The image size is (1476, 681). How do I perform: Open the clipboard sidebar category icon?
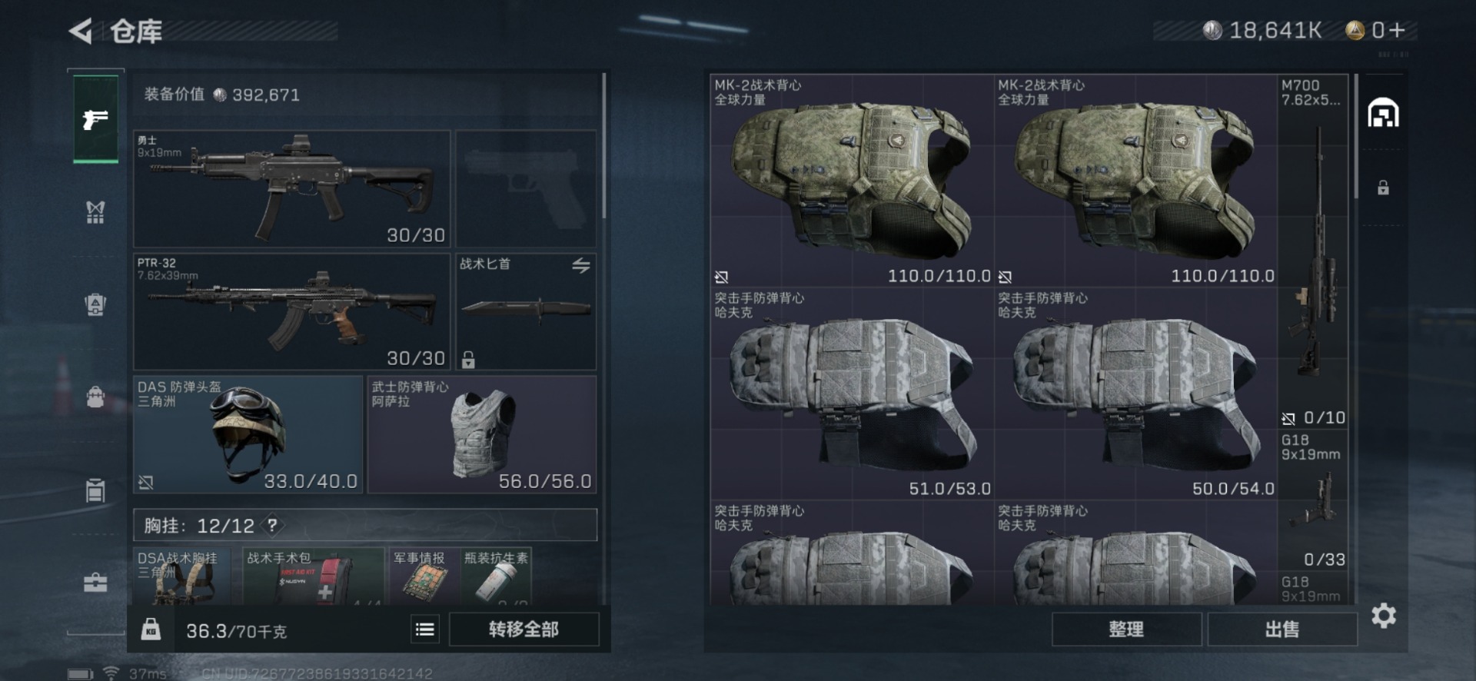tap(95, 490)
